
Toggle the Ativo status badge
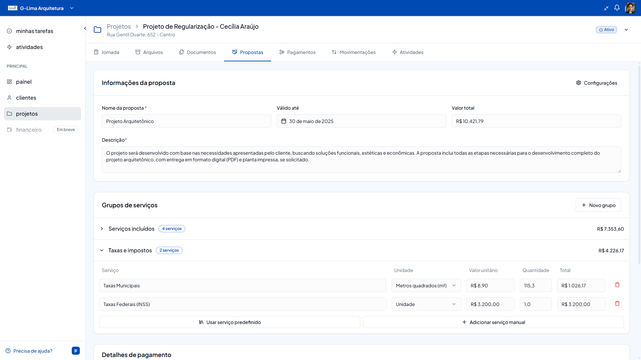pyautogui.click(x=606, y=30)
